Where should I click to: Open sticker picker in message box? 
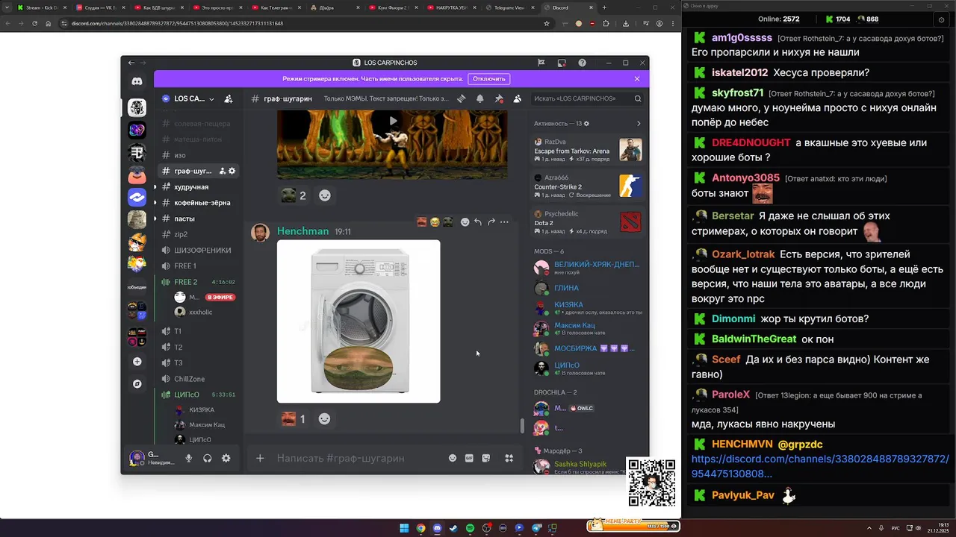click(486, 458)
